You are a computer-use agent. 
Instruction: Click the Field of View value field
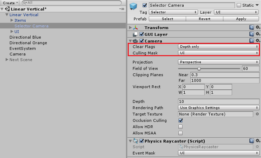250,68
